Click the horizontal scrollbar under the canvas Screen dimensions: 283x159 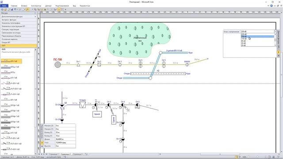tap(220, 154)
